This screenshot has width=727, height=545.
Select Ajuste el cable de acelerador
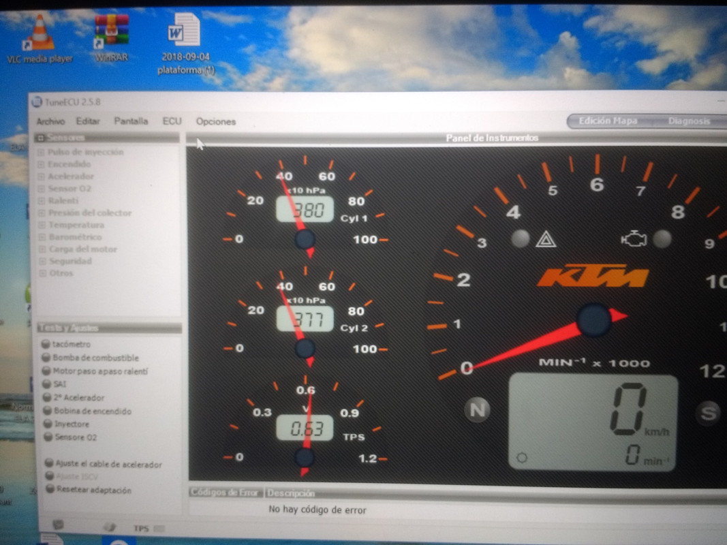point(104,463)
